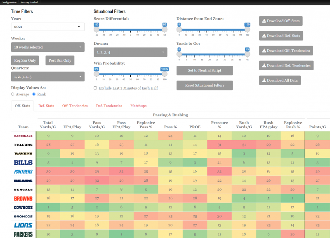Enable Exclude Last 2 Minutes of Each Half
The width and height of the screenshot is (330, 238).
pos(95,88)
